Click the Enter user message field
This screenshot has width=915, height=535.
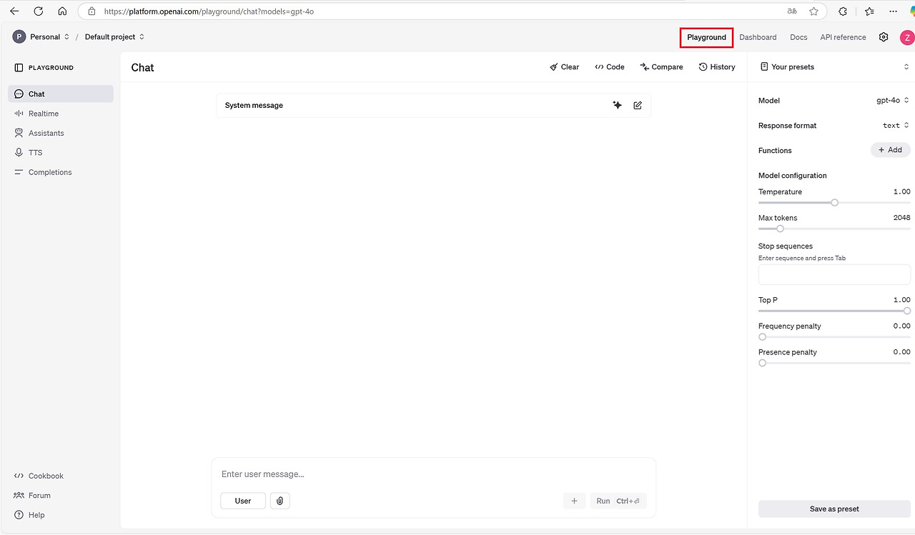433,474
